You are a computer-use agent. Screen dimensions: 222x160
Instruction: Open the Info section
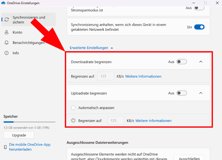29,53
